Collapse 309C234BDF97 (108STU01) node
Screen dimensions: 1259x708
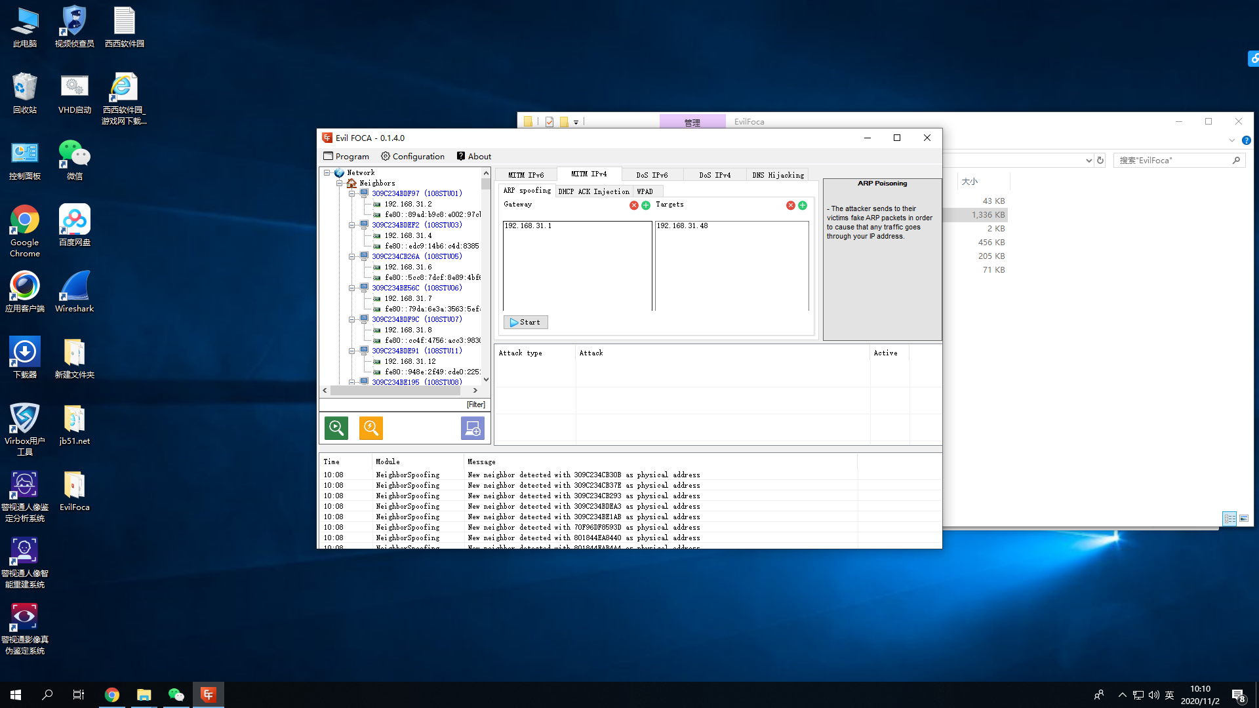[x=352, y=193]
